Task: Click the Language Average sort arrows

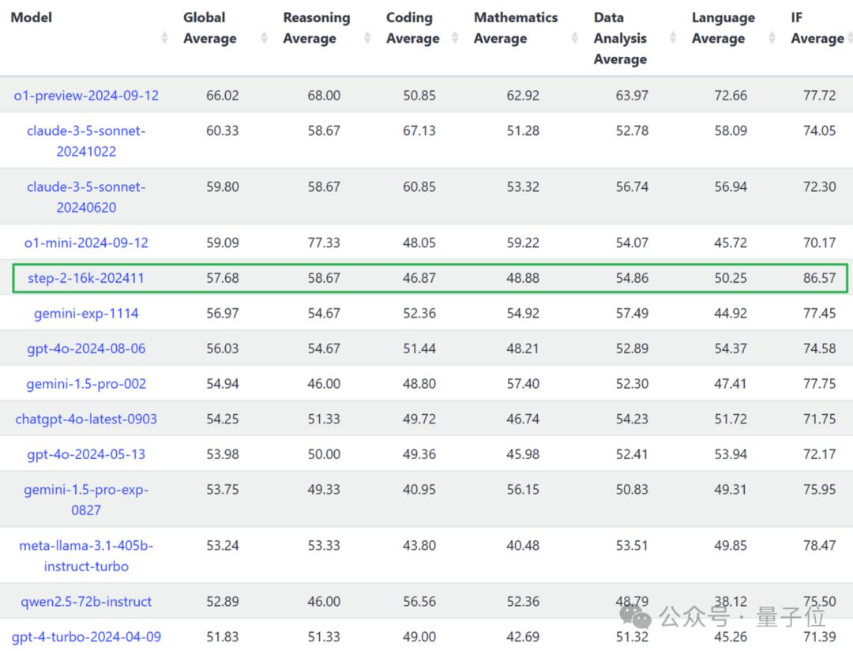Action: (772, 38)
